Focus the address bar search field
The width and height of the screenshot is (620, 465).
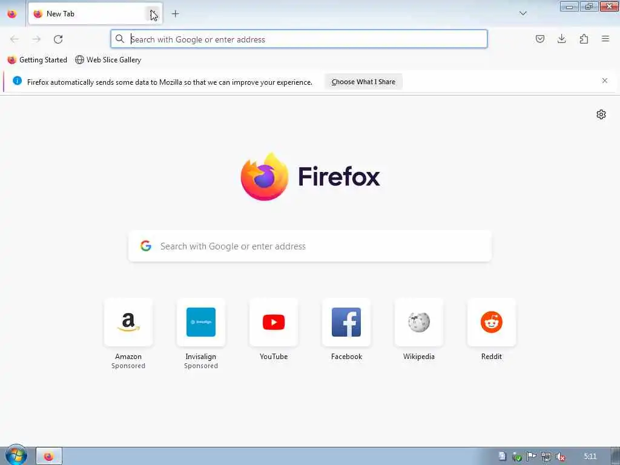pos(299,39)
